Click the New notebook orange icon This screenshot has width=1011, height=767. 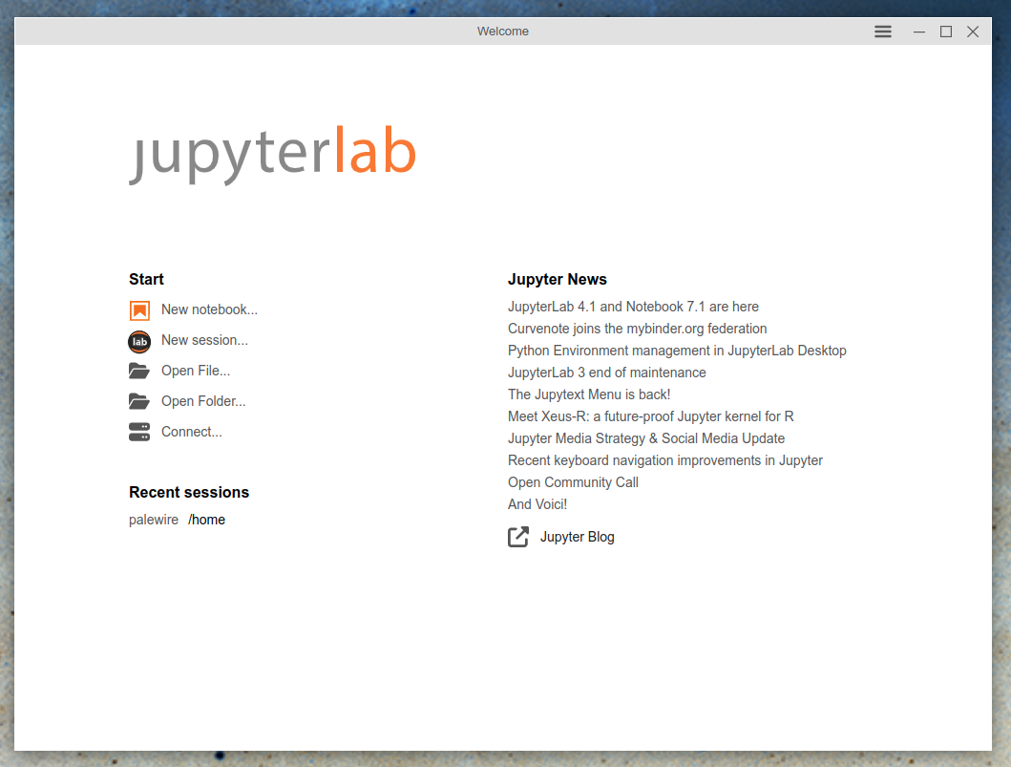coord(139,310)
